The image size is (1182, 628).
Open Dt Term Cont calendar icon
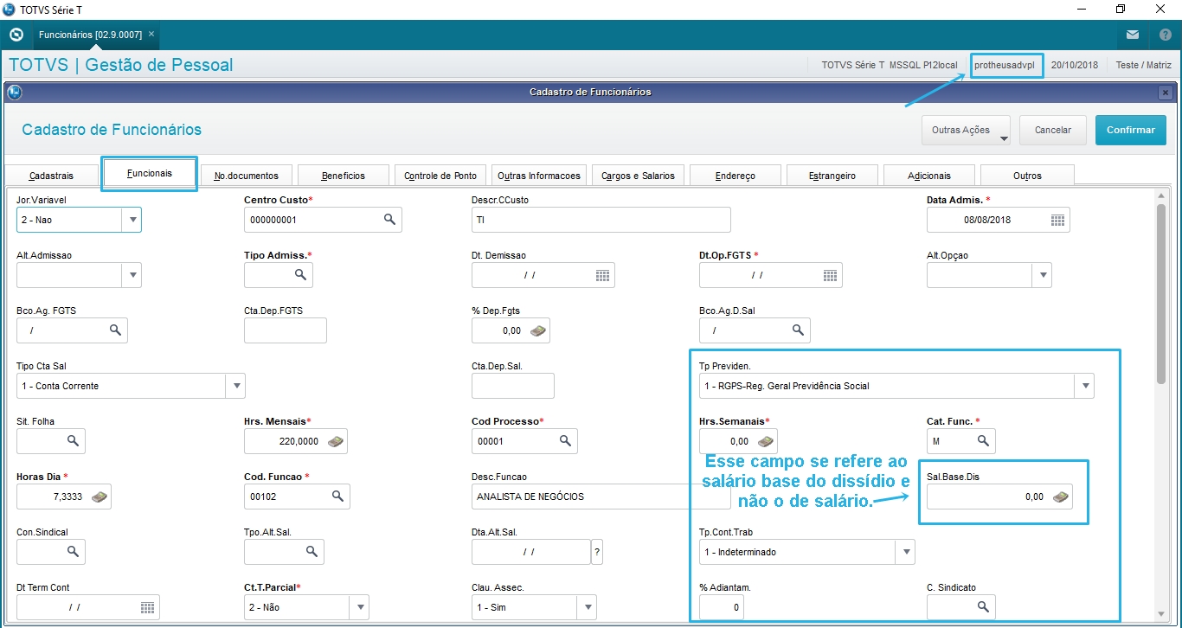pos(148,607)
